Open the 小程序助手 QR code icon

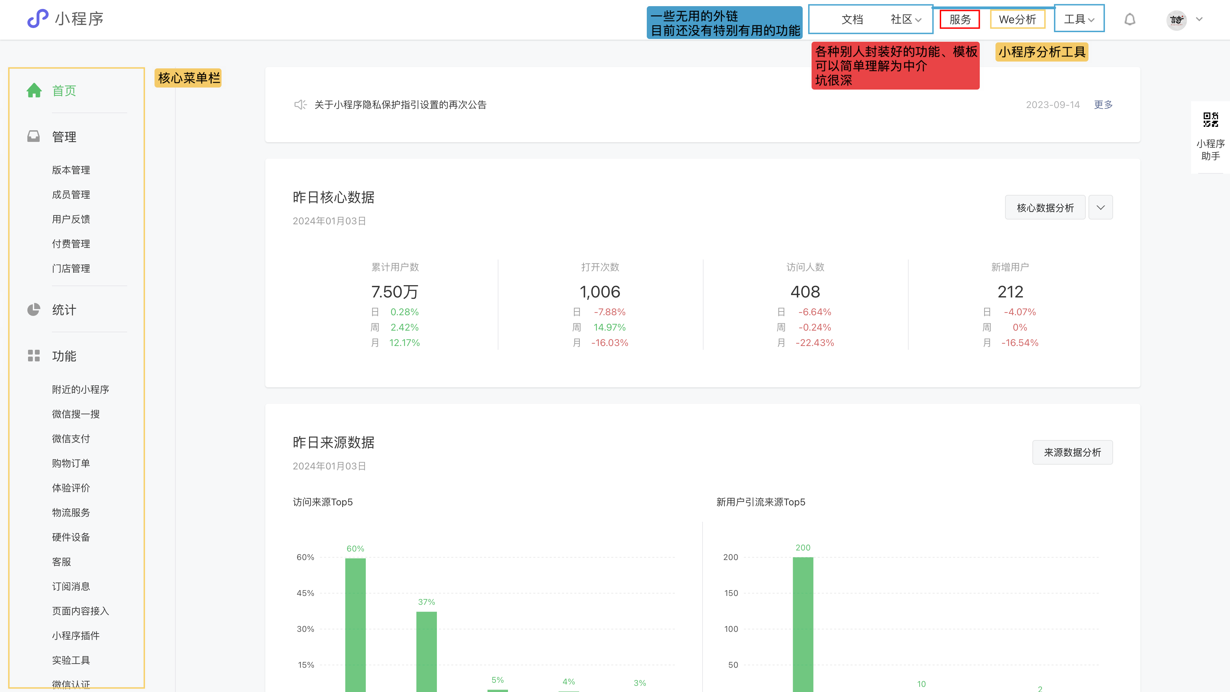(x=1211, y=120)
